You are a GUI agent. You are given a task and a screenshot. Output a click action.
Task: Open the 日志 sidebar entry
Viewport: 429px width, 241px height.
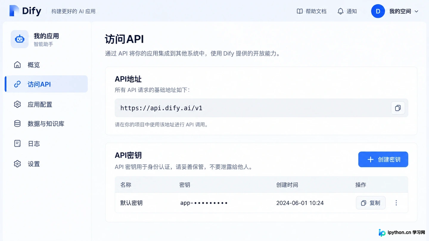[x=46, y=143]
